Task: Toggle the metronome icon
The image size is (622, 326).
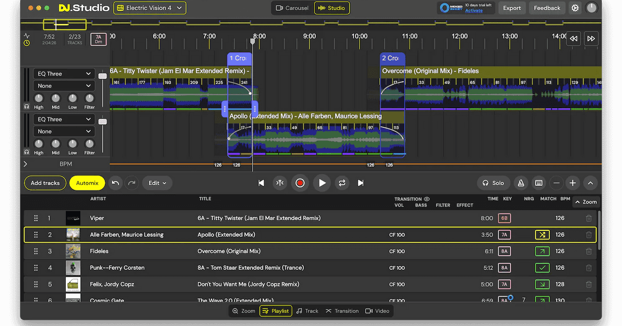Action: click(521, 183)
